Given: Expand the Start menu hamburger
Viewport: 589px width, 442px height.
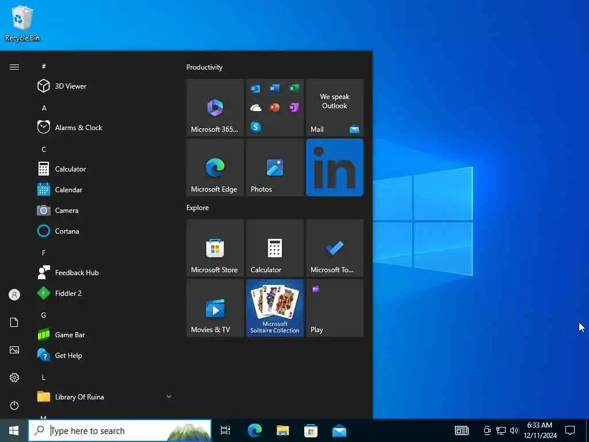Looking at the screenshot, I should pyautogui.click(x=14, y=67).
